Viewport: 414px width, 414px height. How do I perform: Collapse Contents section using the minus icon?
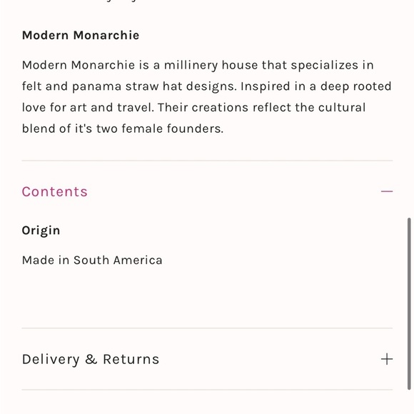pos(387,191)
